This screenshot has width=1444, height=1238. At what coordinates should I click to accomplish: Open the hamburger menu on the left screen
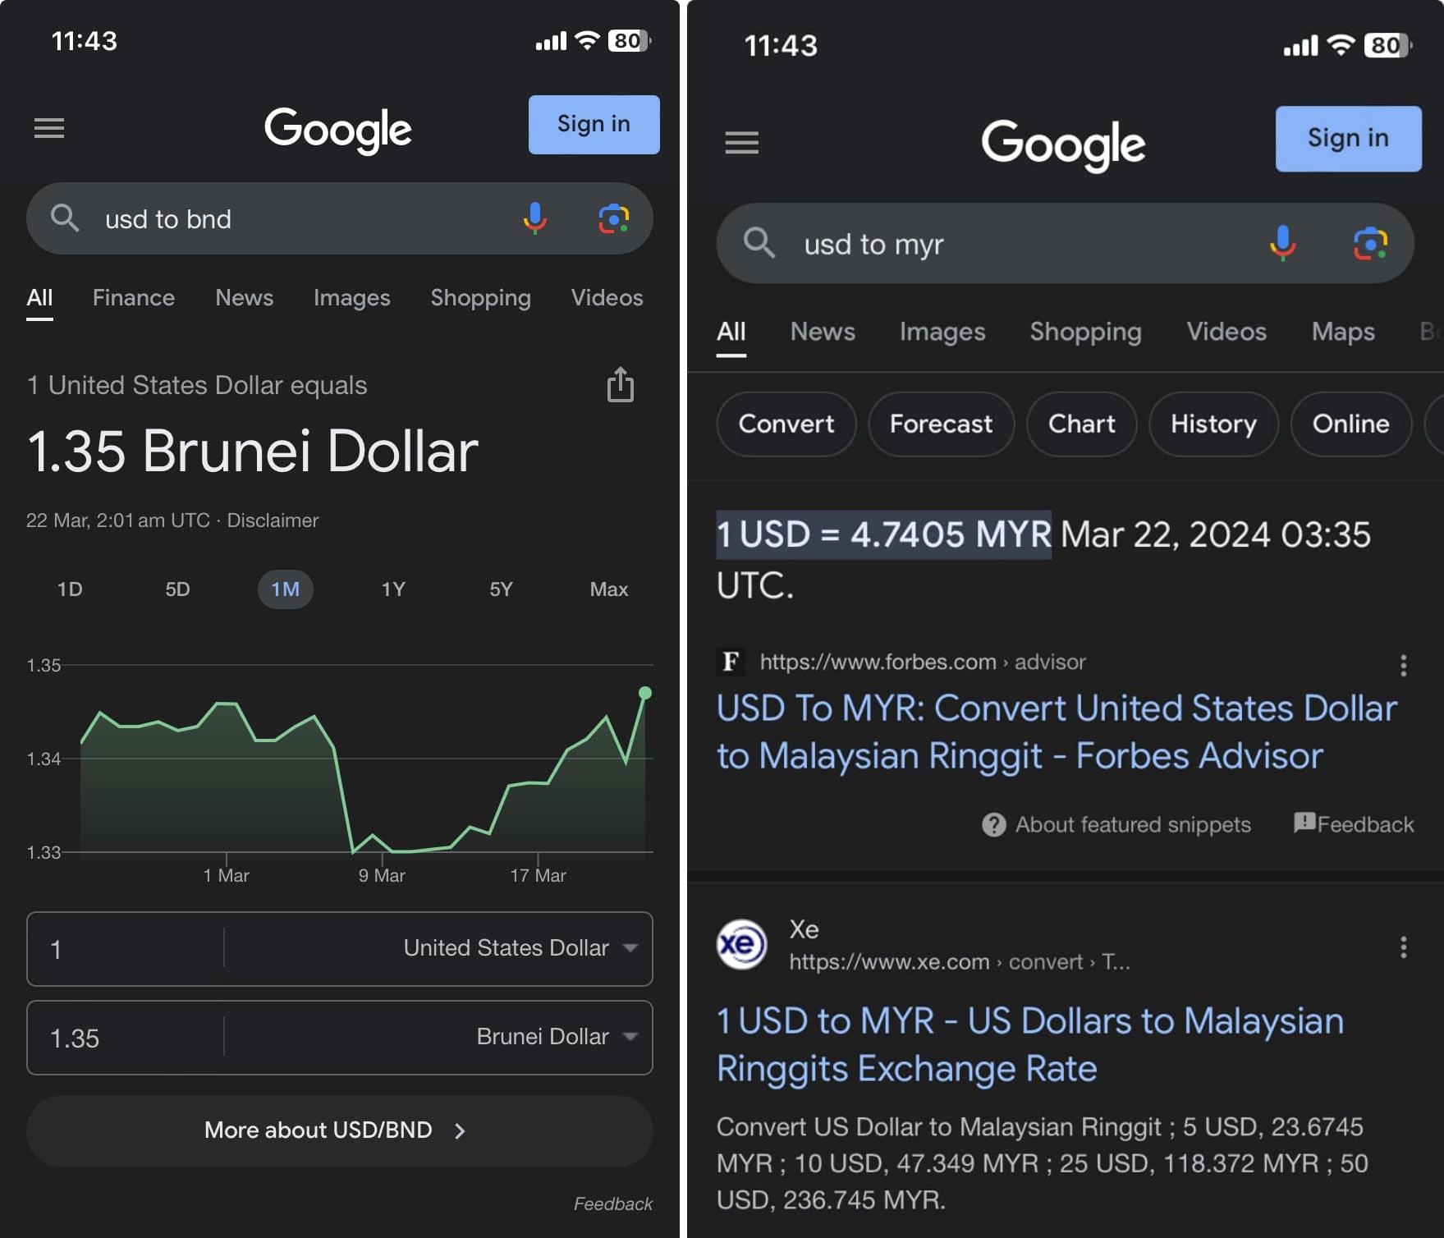49,128
